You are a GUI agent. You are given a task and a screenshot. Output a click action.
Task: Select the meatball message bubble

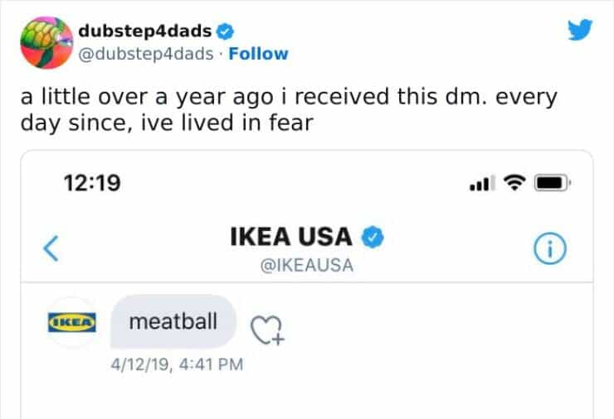point(173,320)
